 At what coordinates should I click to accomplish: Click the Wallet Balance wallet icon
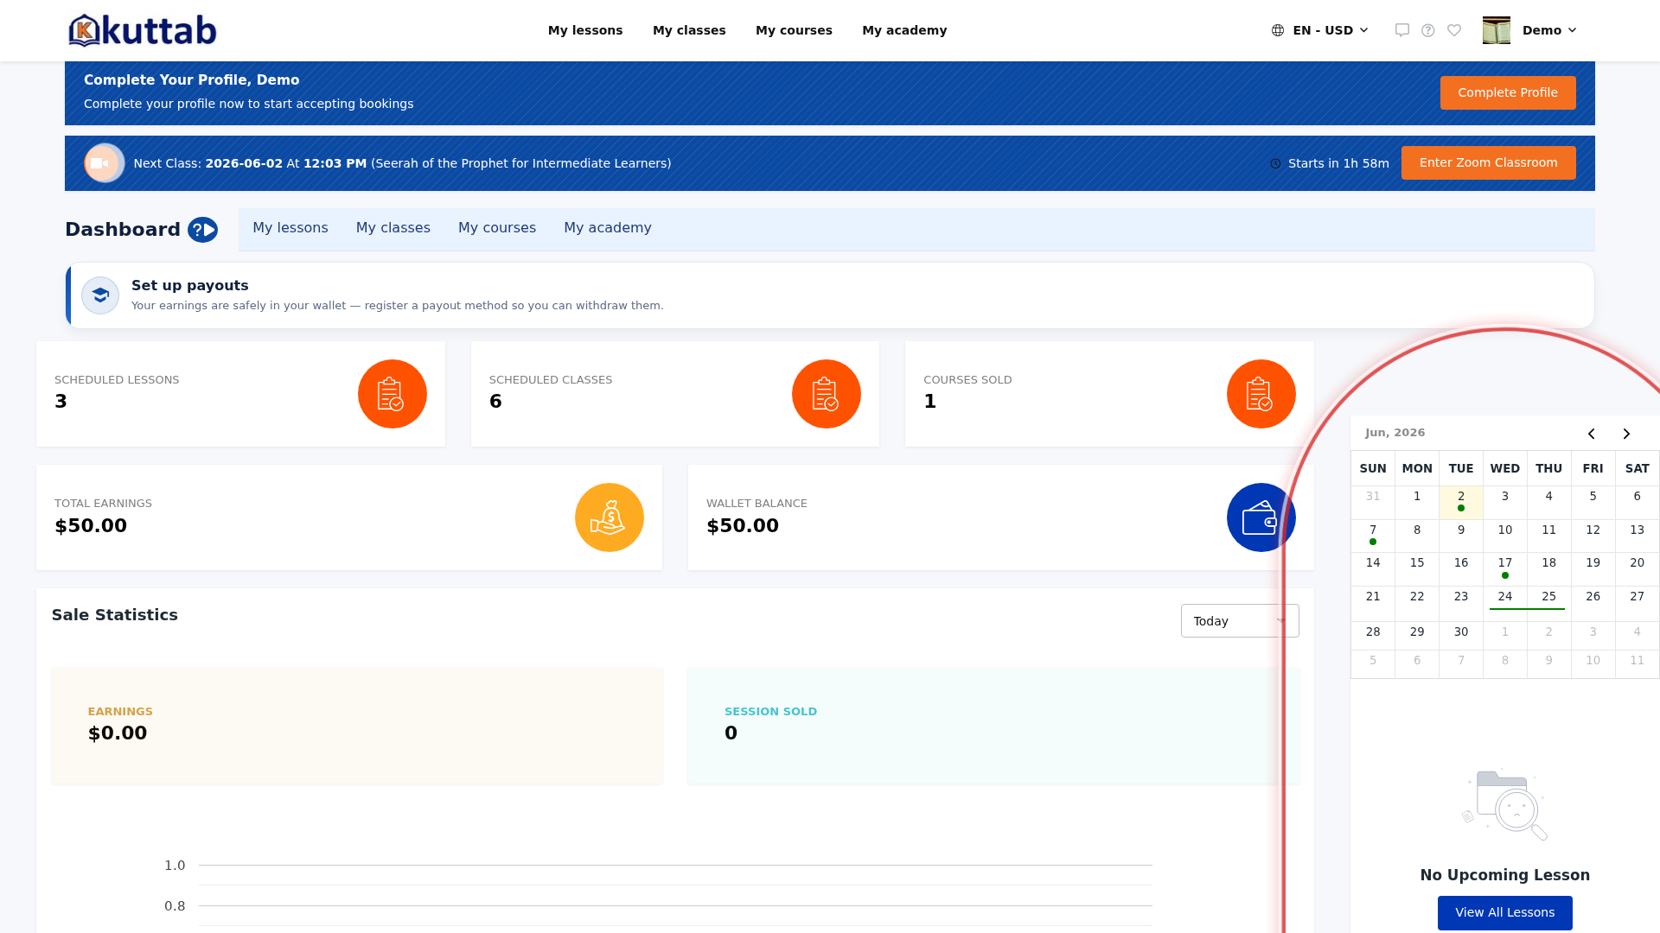(x=1261, y=517)
